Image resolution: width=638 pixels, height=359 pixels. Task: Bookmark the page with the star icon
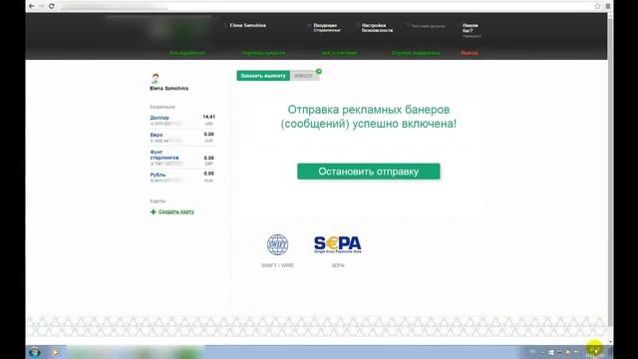[x=597, y=6]
